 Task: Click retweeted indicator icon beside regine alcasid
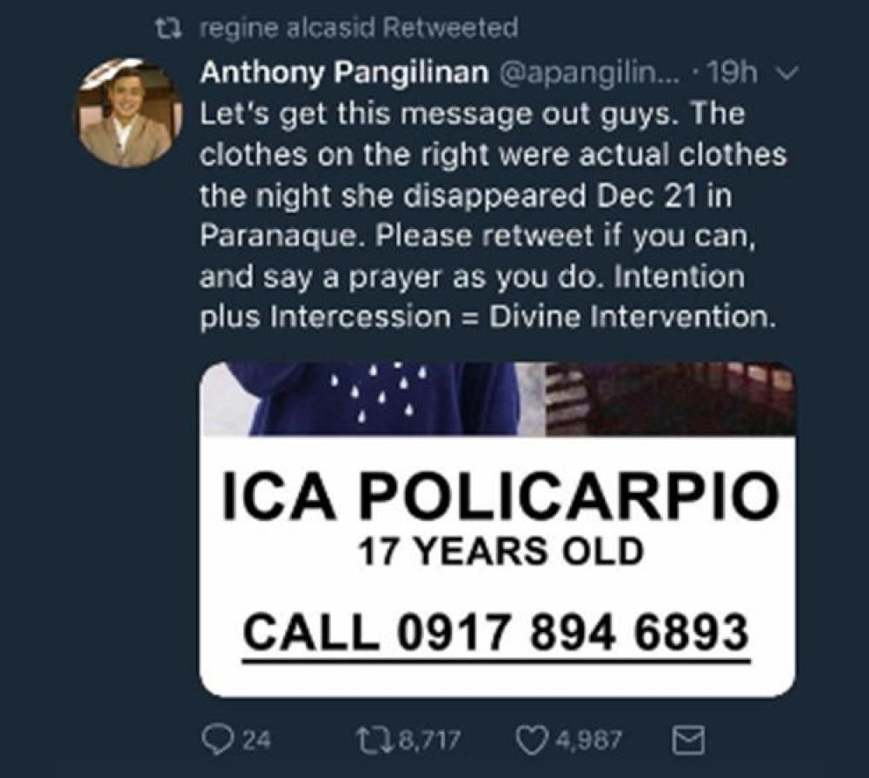168,28
